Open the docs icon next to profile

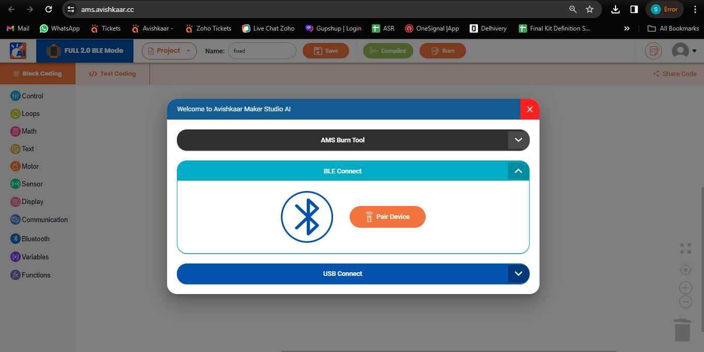coord(653,51)
